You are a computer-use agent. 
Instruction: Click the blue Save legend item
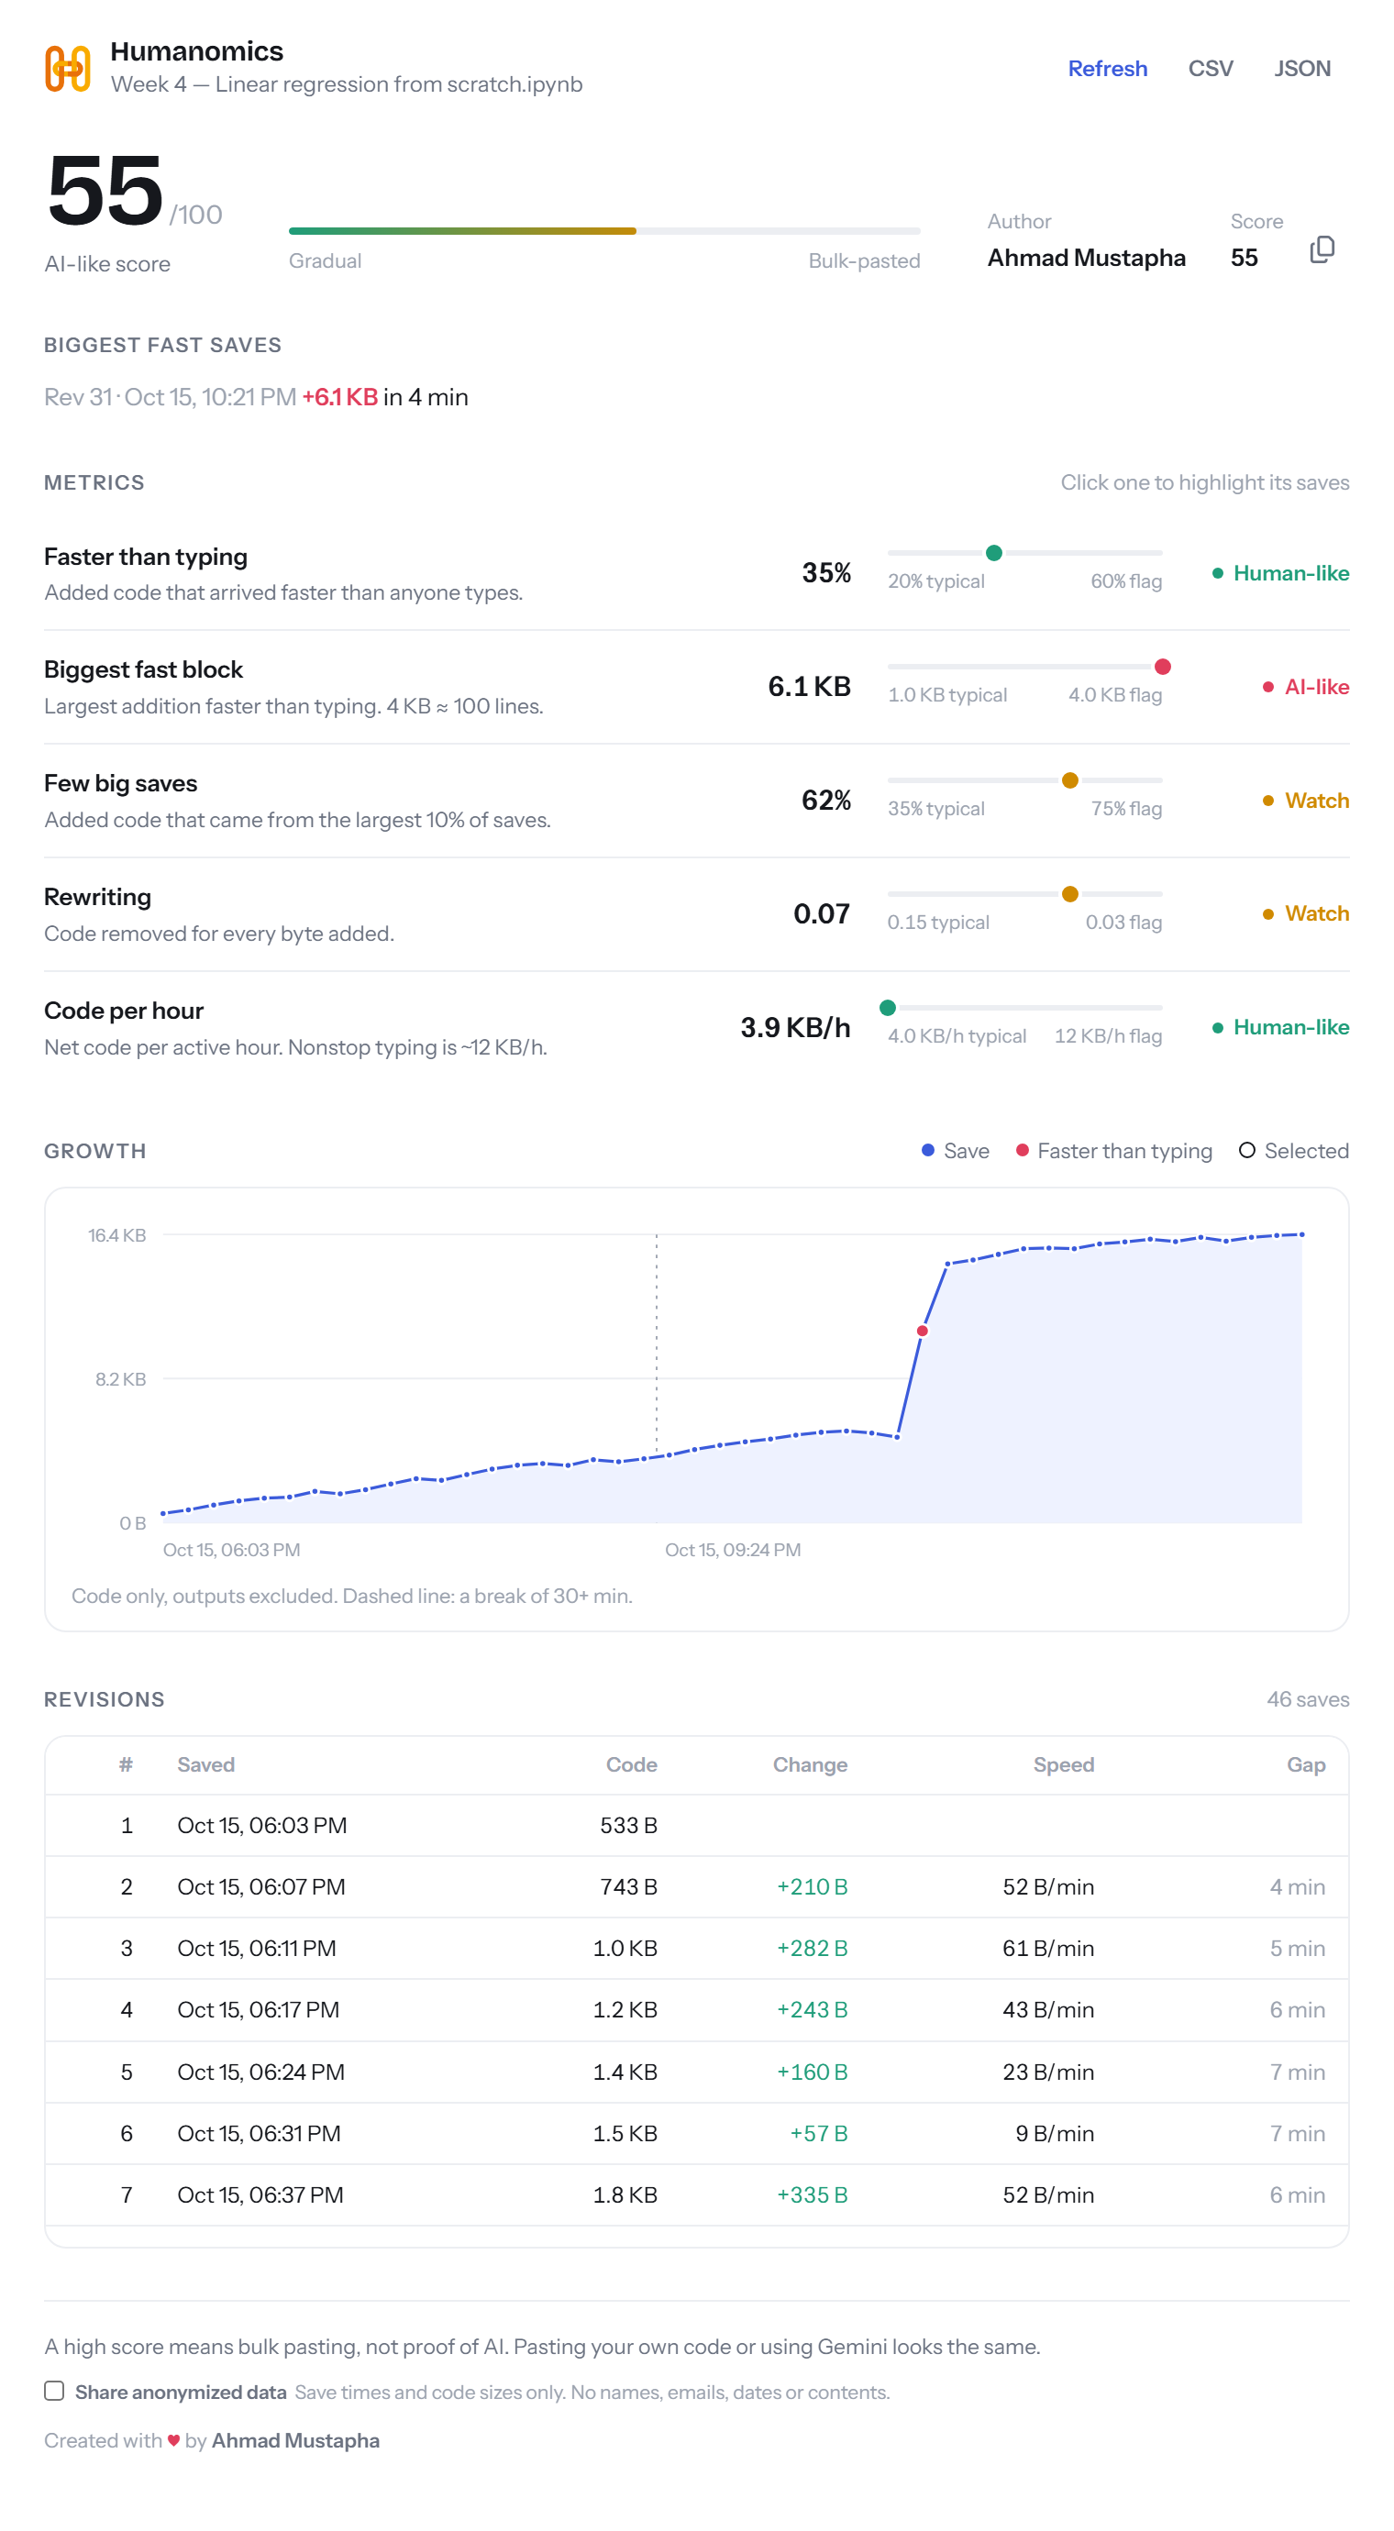tap(955, 1151)
